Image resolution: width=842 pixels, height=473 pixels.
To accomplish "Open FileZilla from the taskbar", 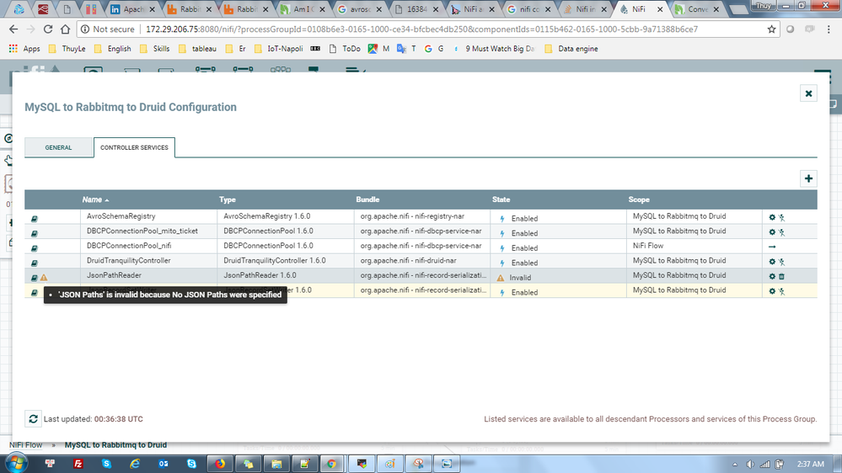I will pyautogui.click(x=78, y=464).
